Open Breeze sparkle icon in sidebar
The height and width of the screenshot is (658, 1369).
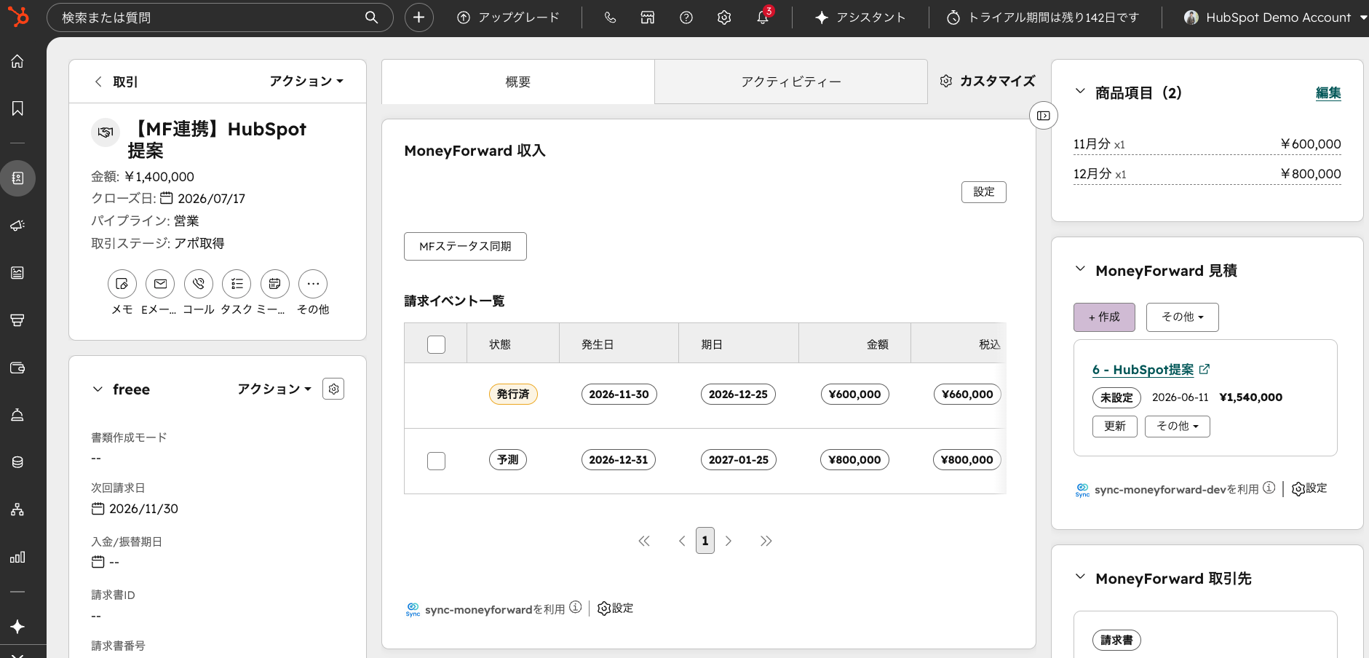coord(17,627)
